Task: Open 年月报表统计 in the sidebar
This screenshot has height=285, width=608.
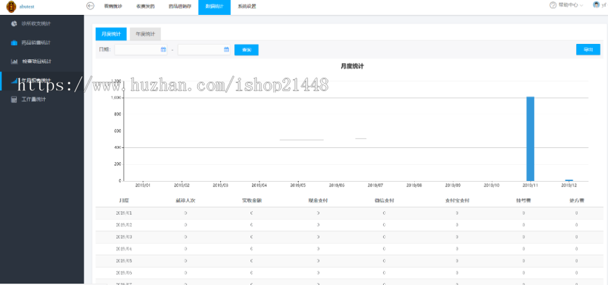Action: [x=36, y=80]
